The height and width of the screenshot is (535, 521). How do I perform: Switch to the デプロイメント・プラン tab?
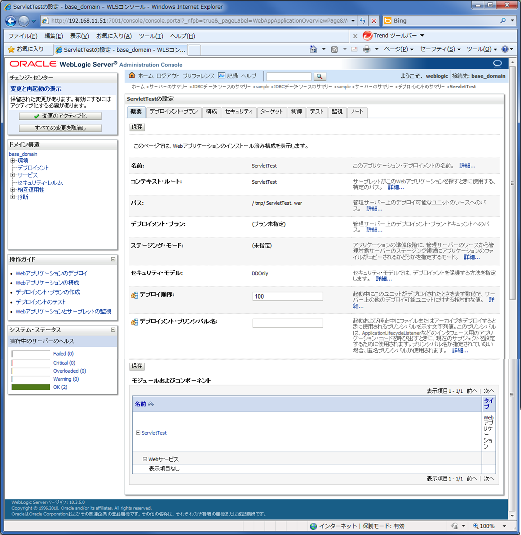173,112
